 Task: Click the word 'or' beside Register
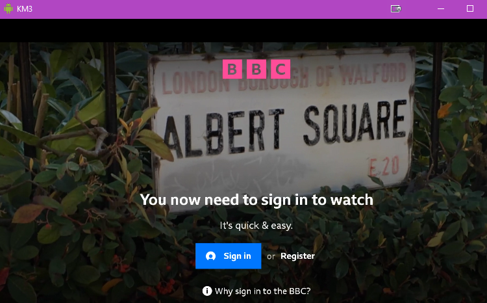271,257
